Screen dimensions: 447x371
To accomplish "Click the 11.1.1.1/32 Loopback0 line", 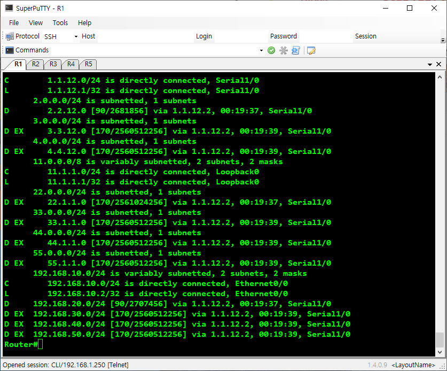I will coord(132,182).
